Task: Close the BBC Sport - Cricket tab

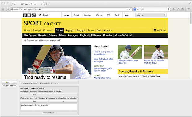Action: point(42,4)
